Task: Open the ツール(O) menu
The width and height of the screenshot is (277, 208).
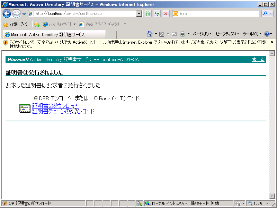Action: click(x=252, y=34)
